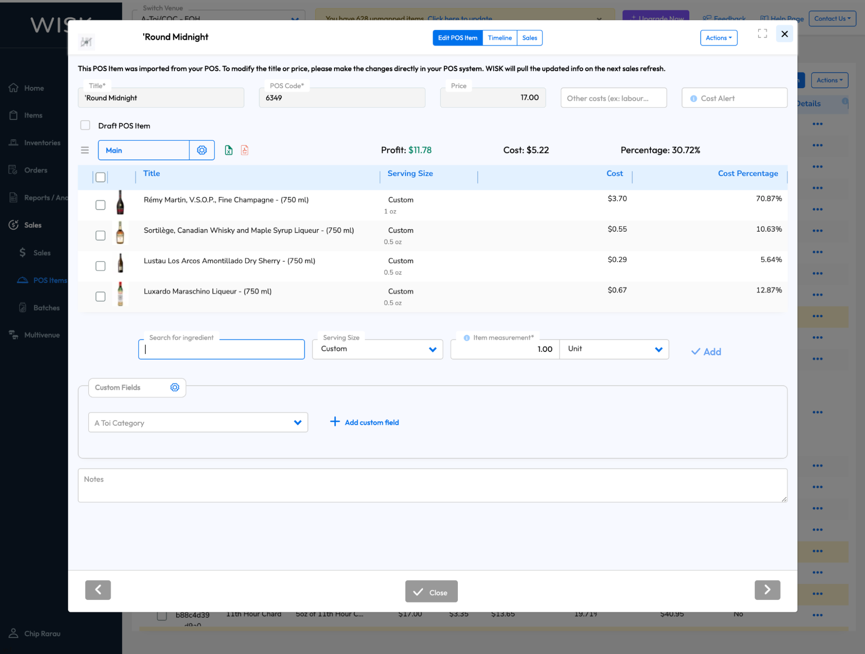The image size is (865, 654).
Task: Go to next POS item arrow
Action: coord(767,590)
